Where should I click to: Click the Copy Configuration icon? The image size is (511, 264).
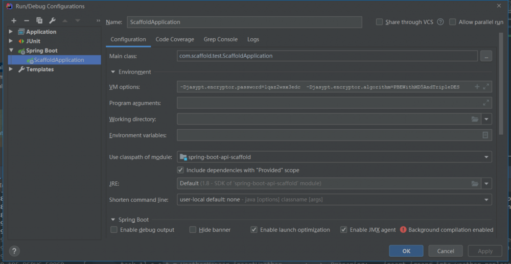(x=39, y=20)
